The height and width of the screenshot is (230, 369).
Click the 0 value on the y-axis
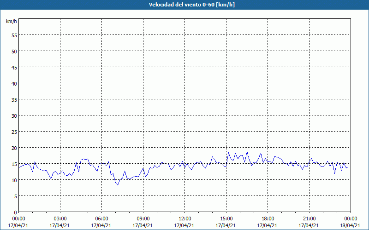coord(16,213)
